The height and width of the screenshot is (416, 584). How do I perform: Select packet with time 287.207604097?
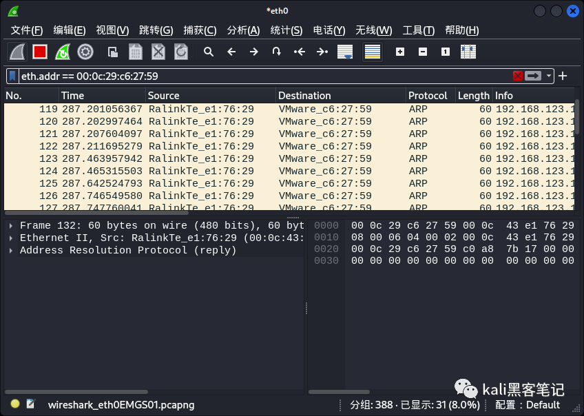[x=289, y=134]
